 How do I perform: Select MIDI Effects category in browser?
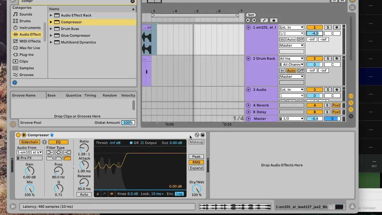[x=27, y=41]
